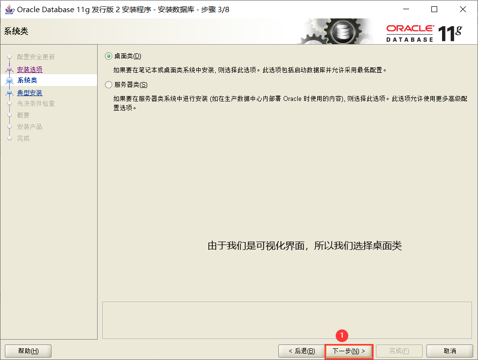Image resolution: width=478 pixels, height=360 pixels.
Task: Click the message text area box
Action: (x=287, y=320)
